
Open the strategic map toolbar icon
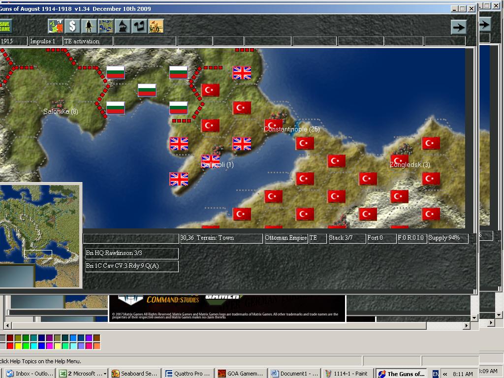click(x=106, y=27)
